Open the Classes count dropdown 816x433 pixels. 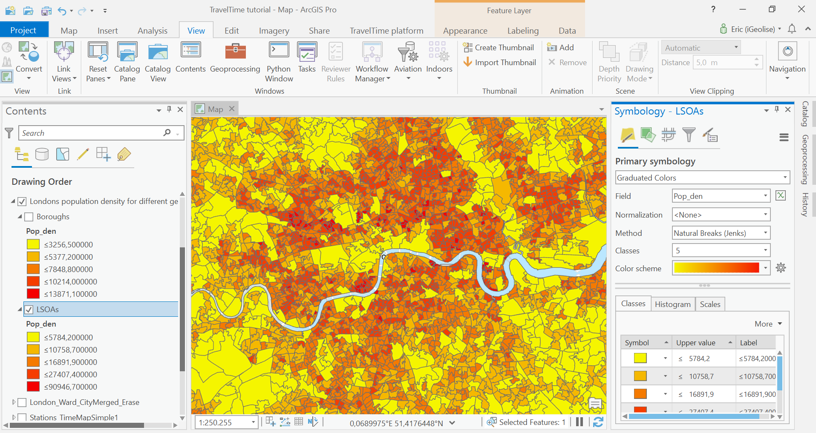pyautogui.click(x=721, y=250)
